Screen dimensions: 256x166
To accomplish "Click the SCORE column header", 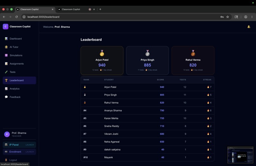I will click(160, 80).
